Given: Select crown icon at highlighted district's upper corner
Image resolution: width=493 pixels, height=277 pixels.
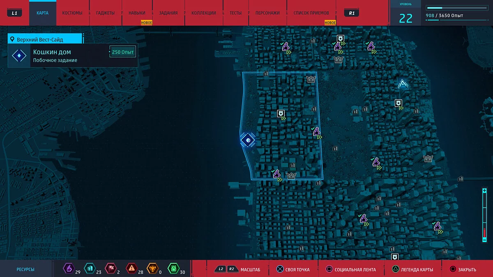Looking at the screenshot, I should click(311, 79).
